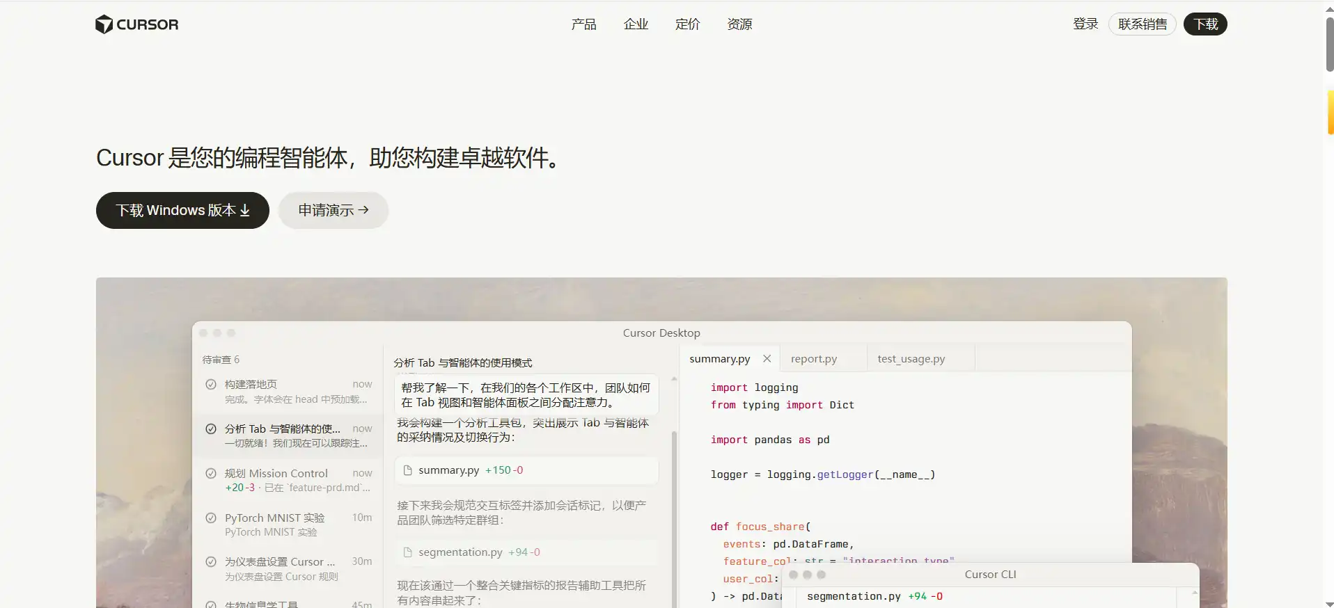Screen dimensions: 1334x608
Task: Click file icon of summary.py card
Action: click(408, 470)
